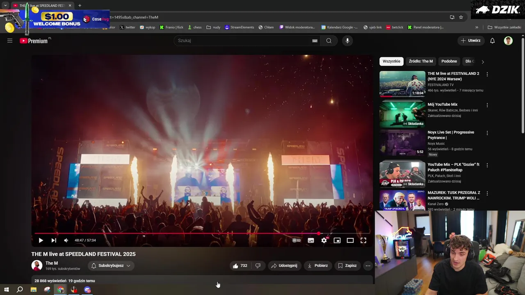Open Wszystkie zakładki folder

pyautogui.click(x=504, y=27)
